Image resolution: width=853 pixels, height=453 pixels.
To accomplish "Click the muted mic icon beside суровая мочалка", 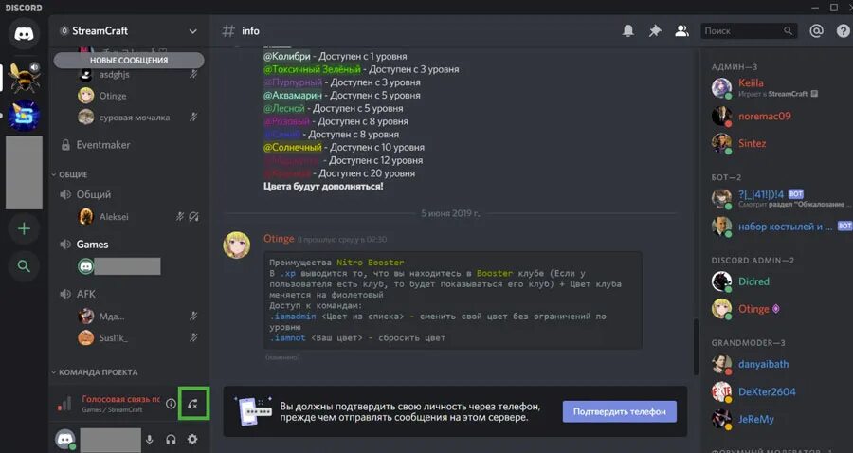I will point(193,117).
